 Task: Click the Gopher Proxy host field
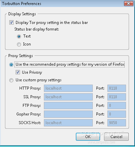click(x=68, y=114)
